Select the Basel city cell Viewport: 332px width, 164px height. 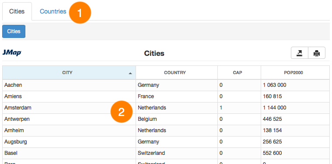coord(69,153)
